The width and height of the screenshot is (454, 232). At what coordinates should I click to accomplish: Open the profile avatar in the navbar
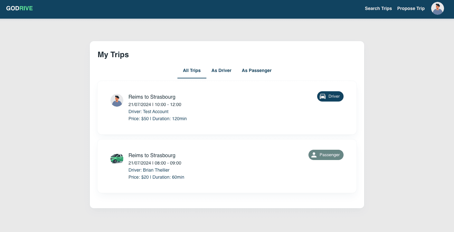pos(437,9)
